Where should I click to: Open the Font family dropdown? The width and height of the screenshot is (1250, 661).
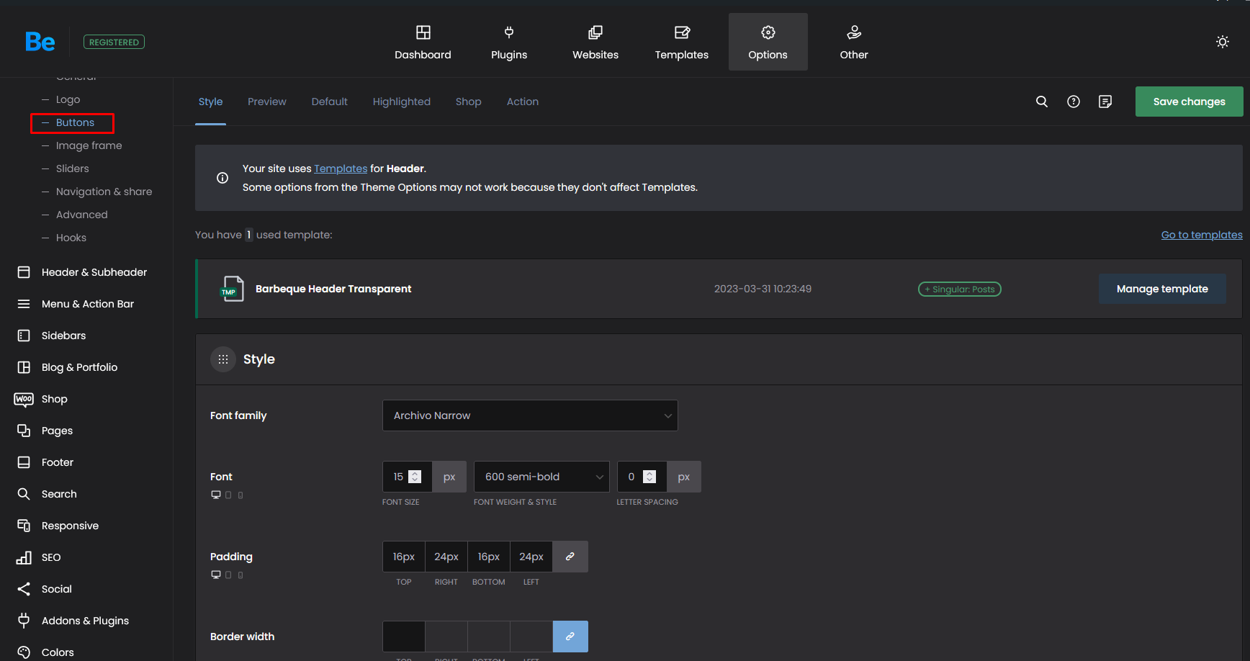[530, 415]
